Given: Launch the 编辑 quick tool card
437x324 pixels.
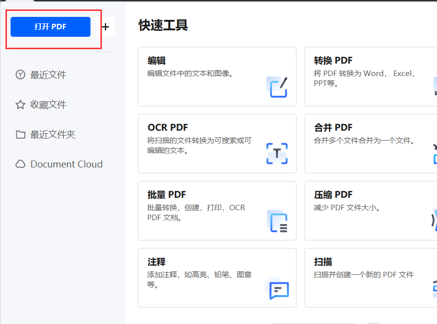Looking at the screenshot, I should tap(217, 77).
